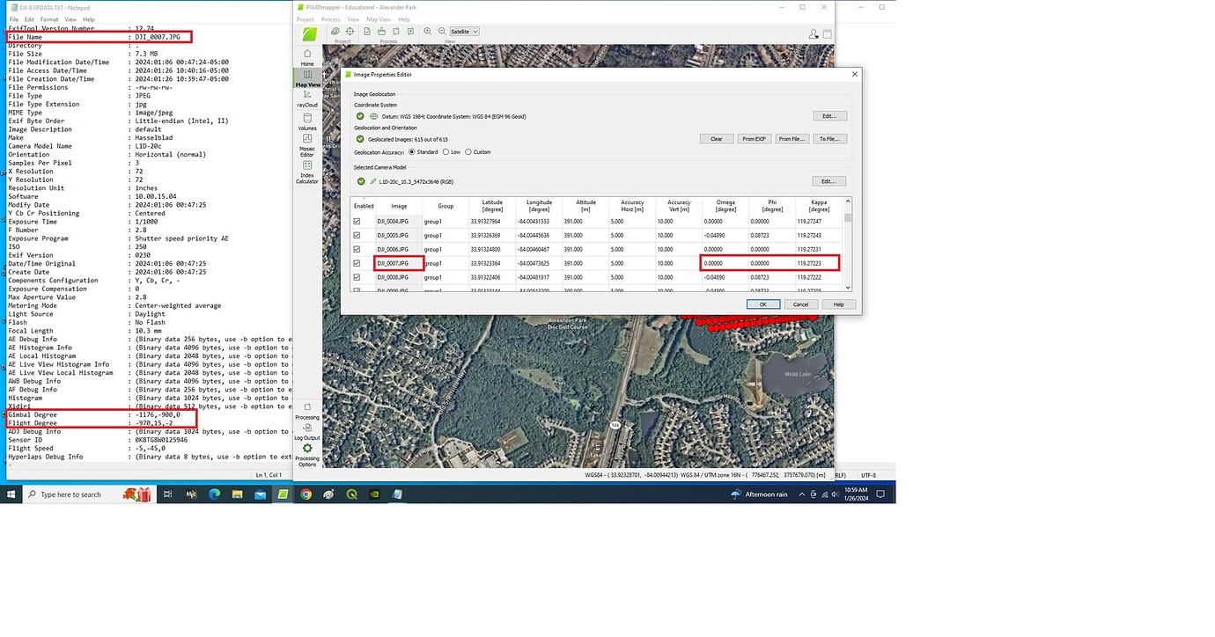Open the rayCloud view in sidebar
The height and width of the screenshot is (637, 1215).
coord(306,95)
